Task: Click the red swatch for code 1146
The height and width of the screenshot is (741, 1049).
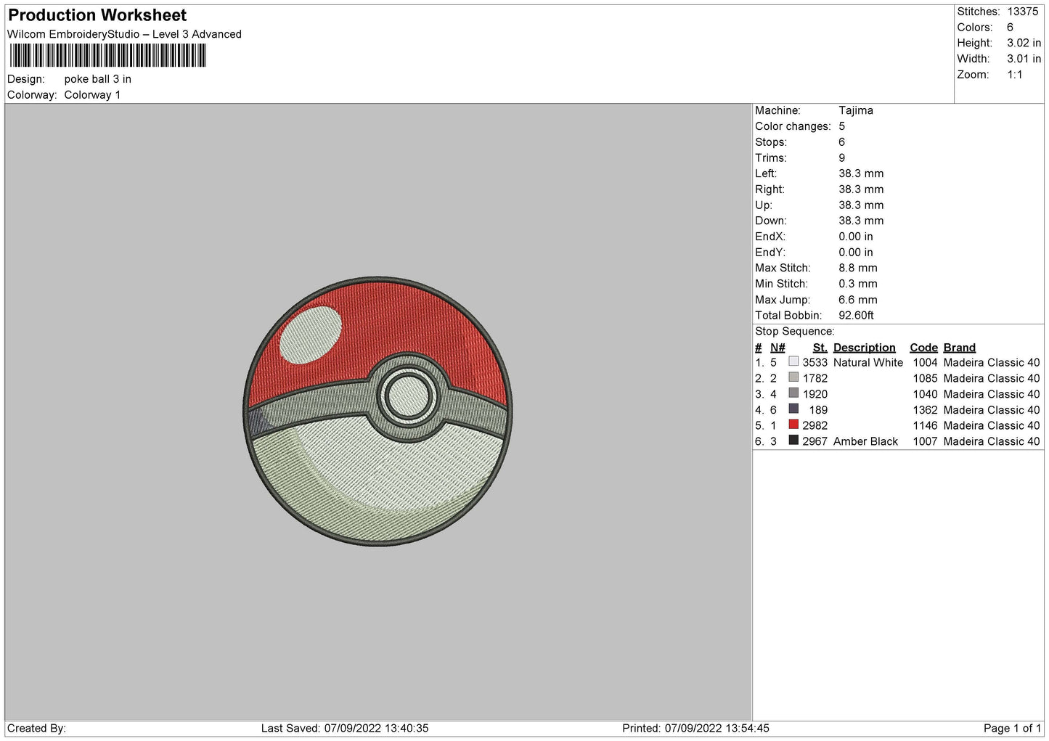Action: click(x=793, y=425)
